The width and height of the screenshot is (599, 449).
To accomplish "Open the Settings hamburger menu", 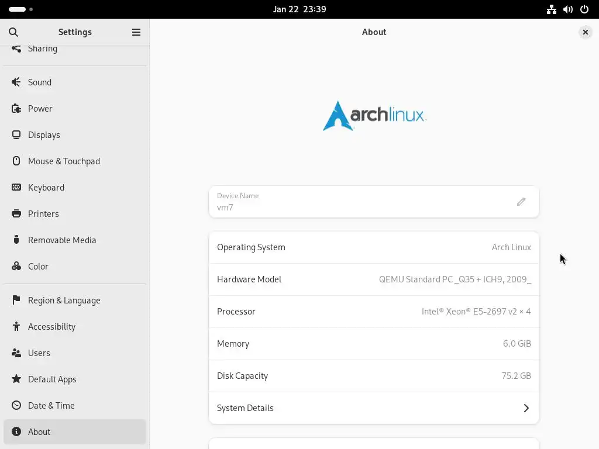I will [136, 32].
